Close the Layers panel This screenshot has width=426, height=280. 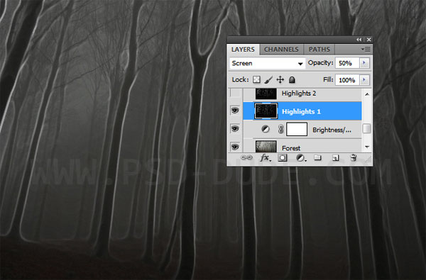click(x=368, y=40)
